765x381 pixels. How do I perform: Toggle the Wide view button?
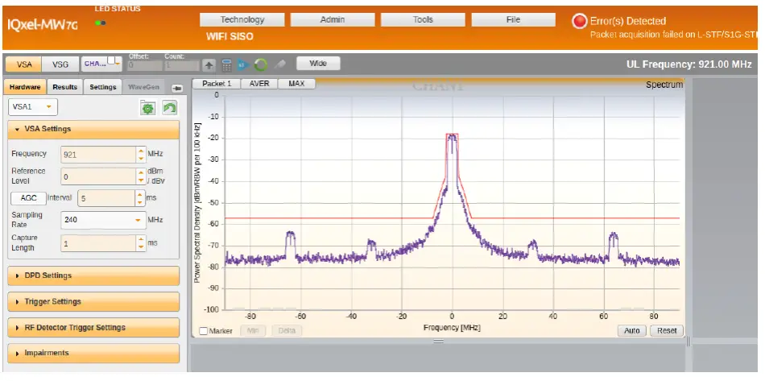[318, 64]
